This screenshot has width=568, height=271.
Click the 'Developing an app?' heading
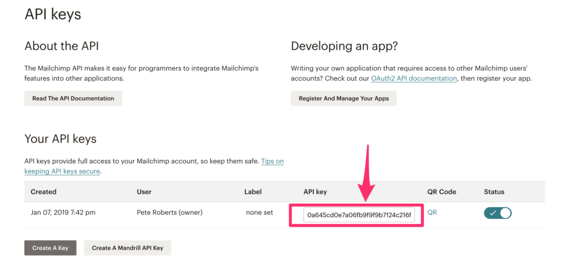pyautogui.click(x=344, y=46)
